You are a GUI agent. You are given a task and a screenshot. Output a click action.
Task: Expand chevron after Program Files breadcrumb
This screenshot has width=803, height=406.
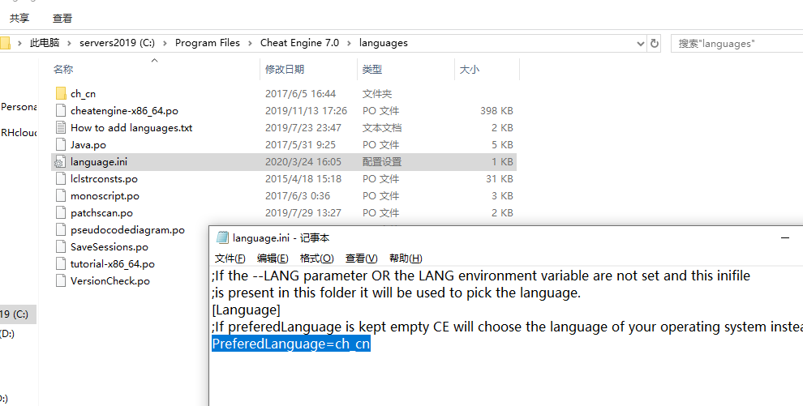pos(251,43)
